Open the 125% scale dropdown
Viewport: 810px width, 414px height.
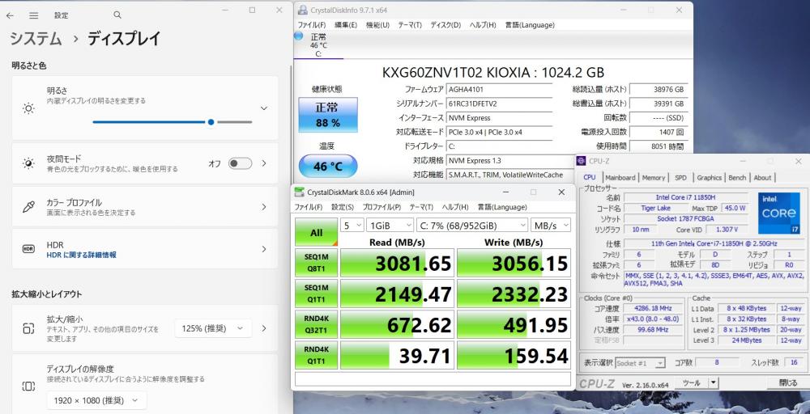(x=213, y=328)
